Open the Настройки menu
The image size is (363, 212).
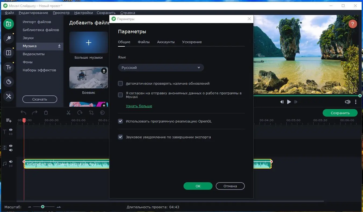84,13
